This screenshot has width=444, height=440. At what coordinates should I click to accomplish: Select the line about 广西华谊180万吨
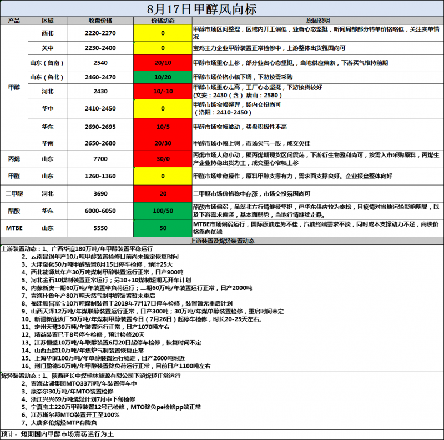[77, 249]
